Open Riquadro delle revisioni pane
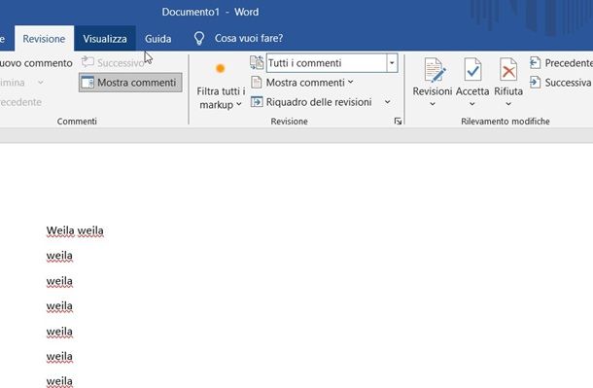The height and width of the screenshot is (388, 593). click(x=319, y=102)
